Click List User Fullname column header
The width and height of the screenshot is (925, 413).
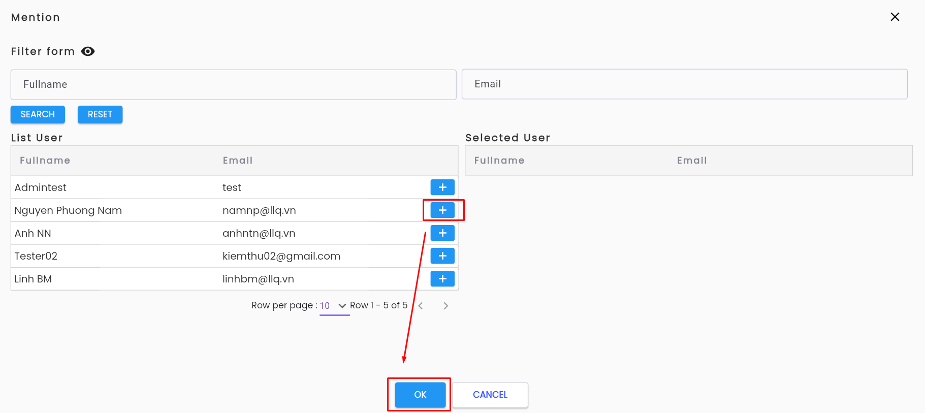coord(45,161)
